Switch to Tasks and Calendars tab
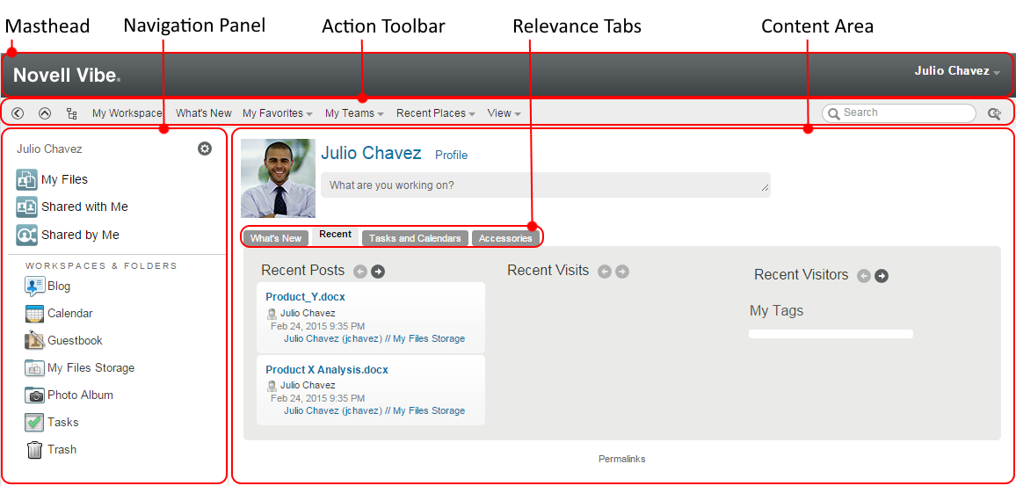Screen dimensions: 1016x486 [415, 238]
